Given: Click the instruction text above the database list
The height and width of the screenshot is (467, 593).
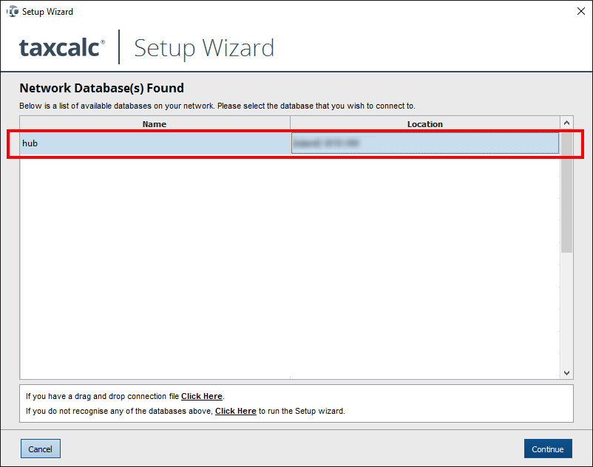Looking at the screenshot, I should click(217, 106).
